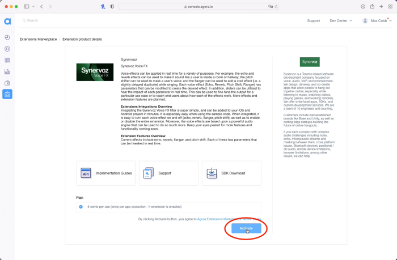The height and width of the screenshot is (260, 397).
Task: Open the Extensions Marketplace sidebar icon
Action: (7, 94)
